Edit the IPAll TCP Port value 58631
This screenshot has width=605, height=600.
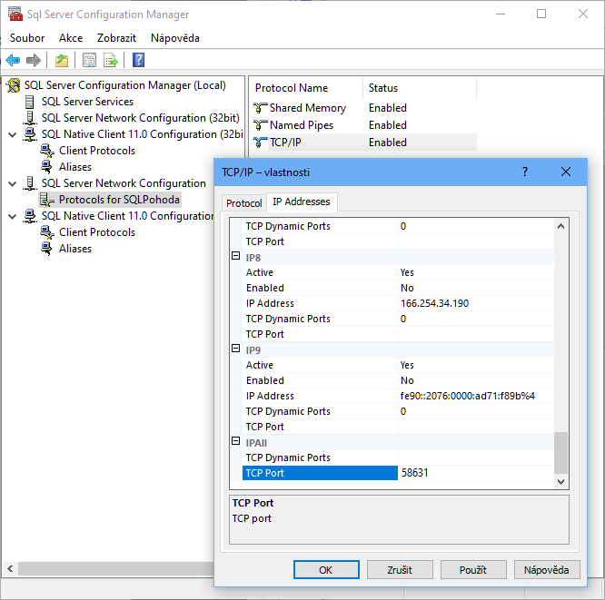475,473
